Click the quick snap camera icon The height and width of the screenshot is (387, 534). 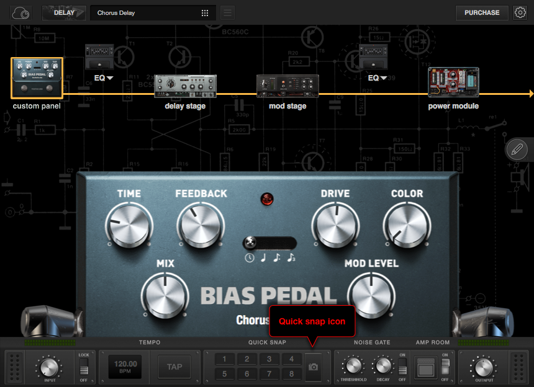point(314,367)
